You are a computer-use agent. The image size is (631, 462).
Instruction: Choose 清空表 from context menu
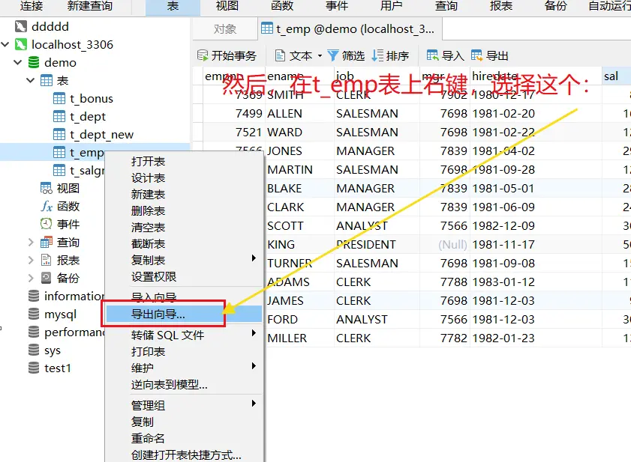148,228
